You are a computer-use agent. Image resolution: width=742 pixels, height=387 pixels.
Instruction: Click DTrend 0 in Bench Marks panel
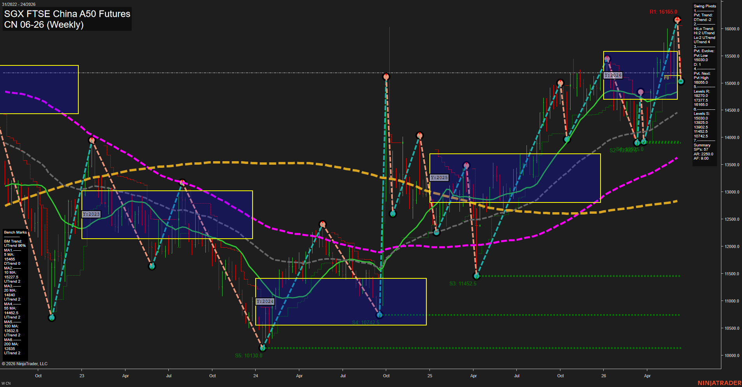[12, 264]
